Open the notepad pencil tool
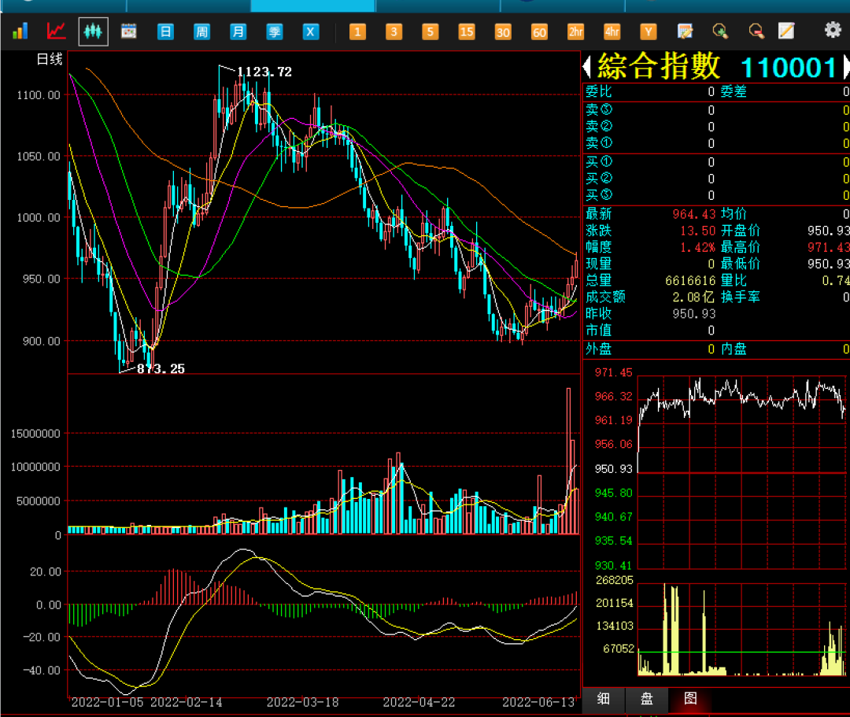850x717 pixels. (x=786, y=31)
